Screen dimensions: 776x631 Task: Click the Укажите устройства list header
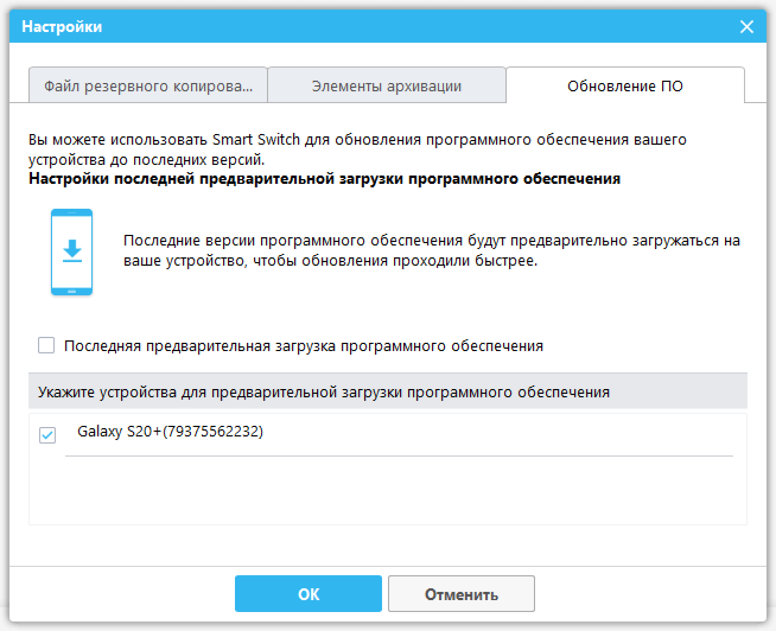pos(324,392)
